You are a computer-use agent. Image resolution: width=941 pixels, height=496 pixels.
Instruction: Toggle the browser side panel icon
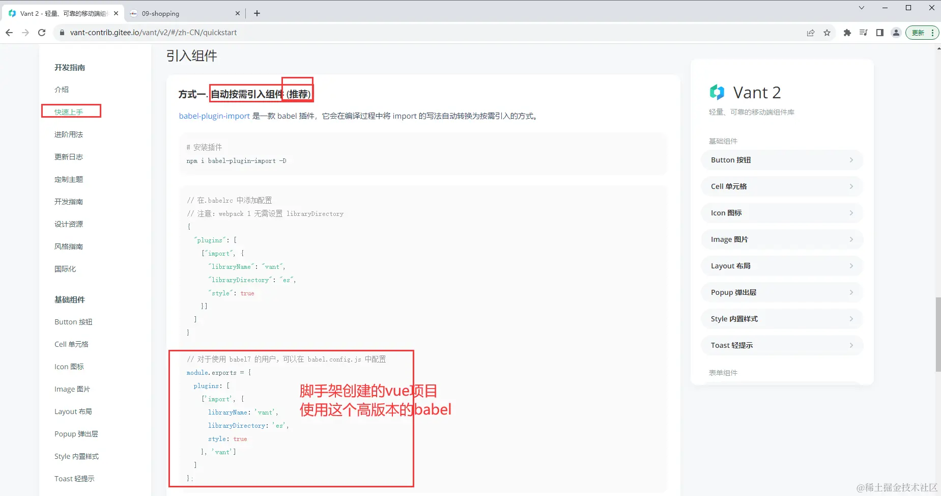tap(879, 33)
